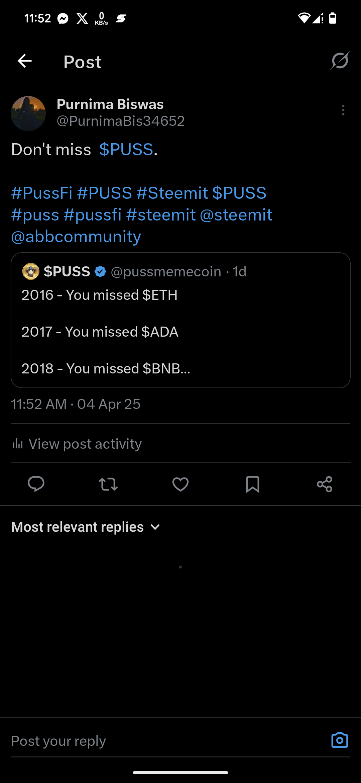Tap the repost arrows icon

[x=108, y=484]
